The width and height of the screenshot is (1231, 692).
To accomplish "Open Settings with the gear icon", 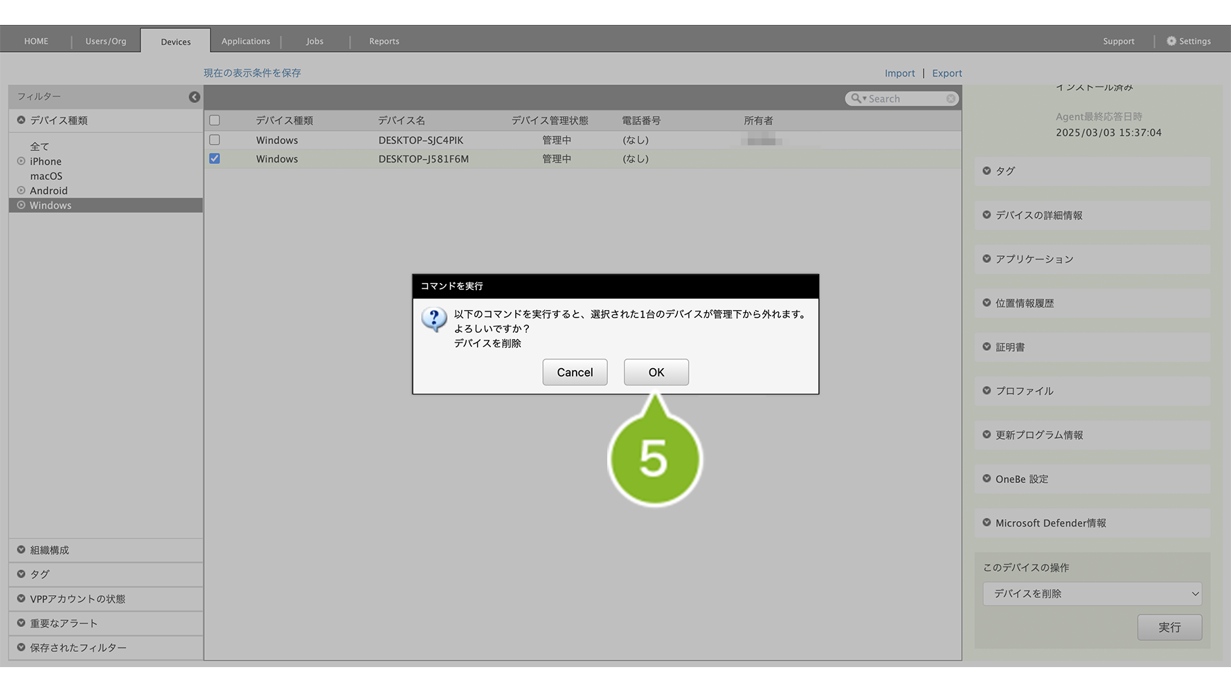I will pyautogui.click(x=1171, y=42).
